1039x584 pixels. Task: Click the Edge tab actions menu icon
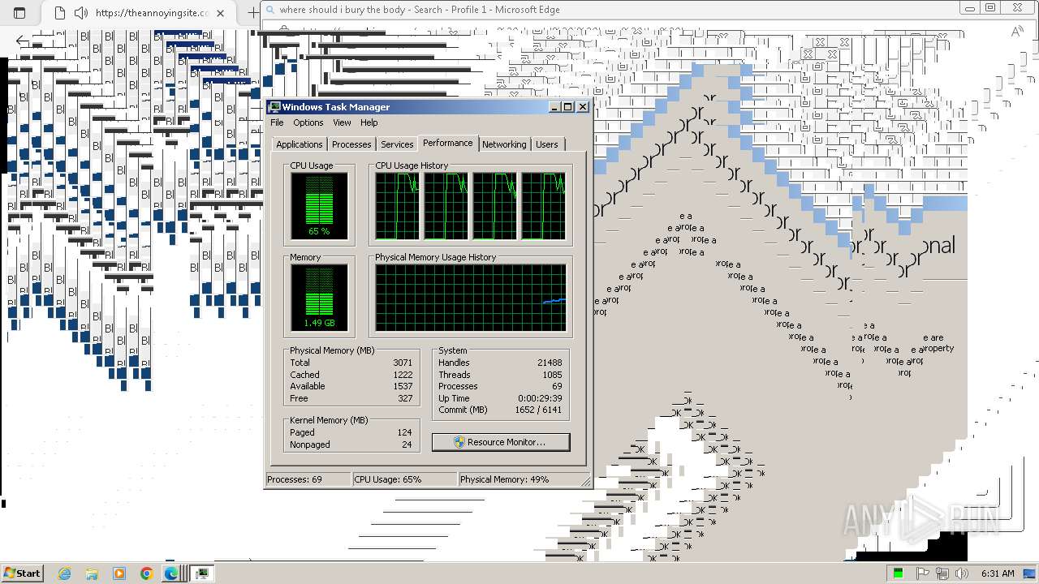click(x=20, y=13)
